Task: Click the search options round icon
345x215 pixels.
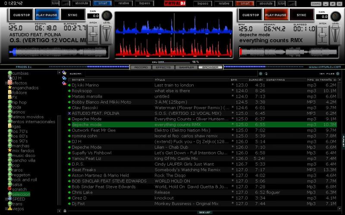Action: 261,74
